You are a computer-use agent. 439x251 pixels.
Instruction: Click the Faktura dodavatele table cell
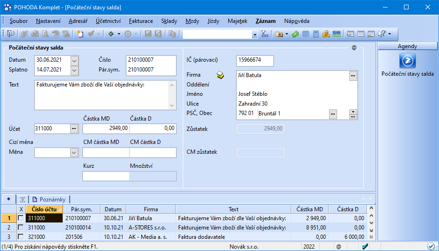[x=233, y=237]
